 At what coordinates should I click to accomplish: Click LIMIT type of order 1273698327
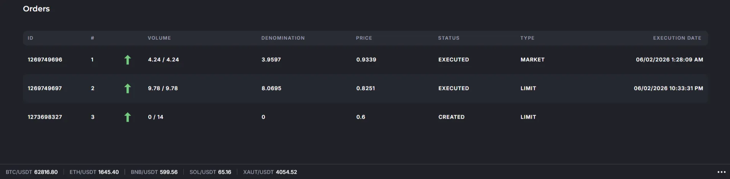(528, 117)
